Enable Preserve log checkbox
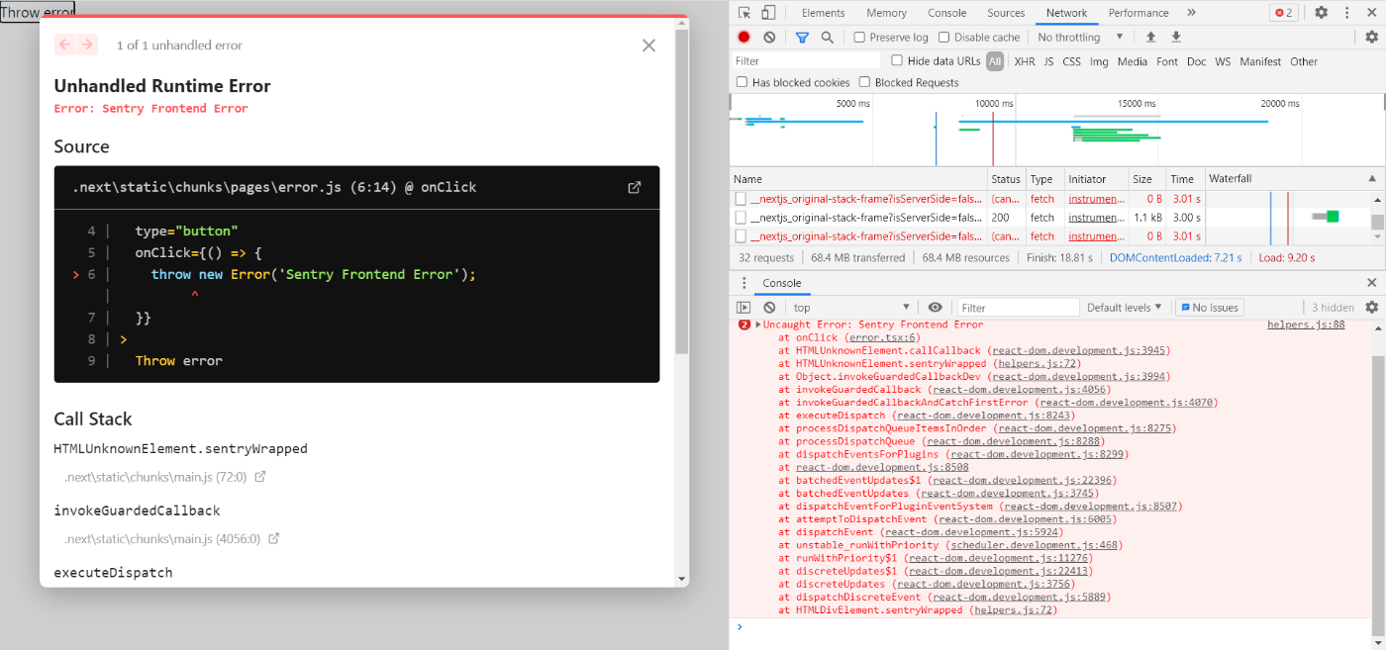This screenshot has height=650, width=1386. pyautogui.click(x=859, y=38)
